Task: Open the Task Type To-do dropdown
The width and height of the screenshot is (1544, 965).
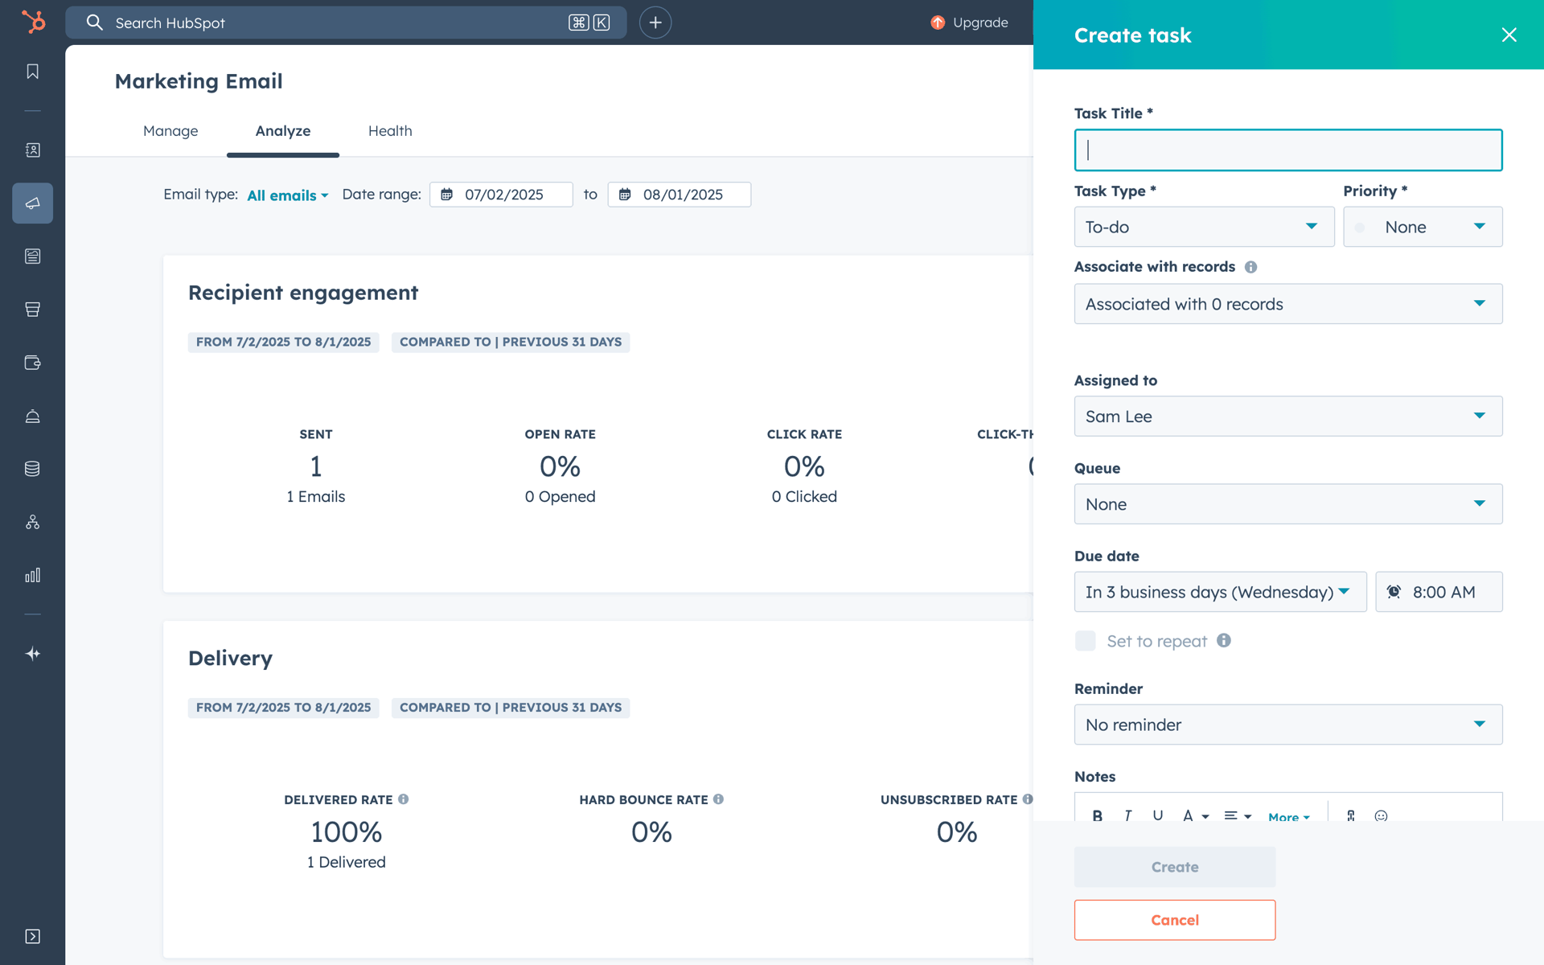Action: click(x=1204, y=227)
